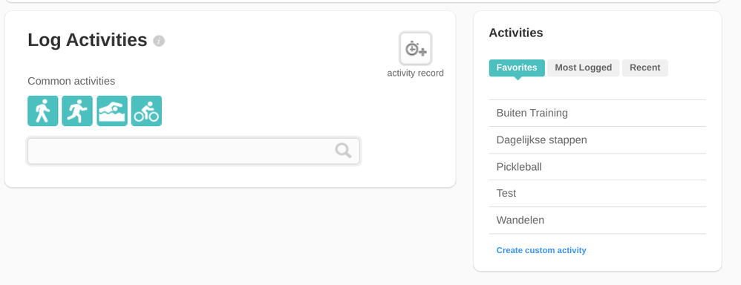This screenshot has width=741, height=285.
Task: Click the activity record text label
Action: coord(415,73)
